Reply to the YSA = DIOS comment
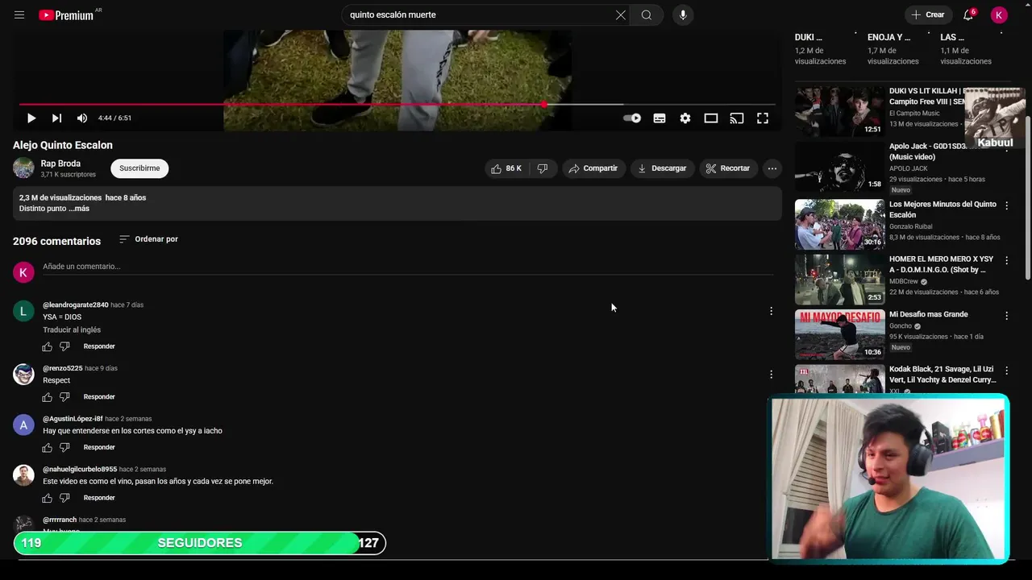The width and height of the screenshot is (1032, 580). (x=99, y=346)
